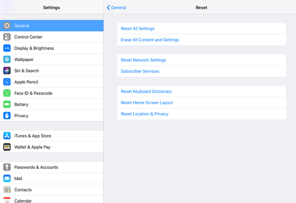Tap the Display & Brightness icon

[7, 48]
